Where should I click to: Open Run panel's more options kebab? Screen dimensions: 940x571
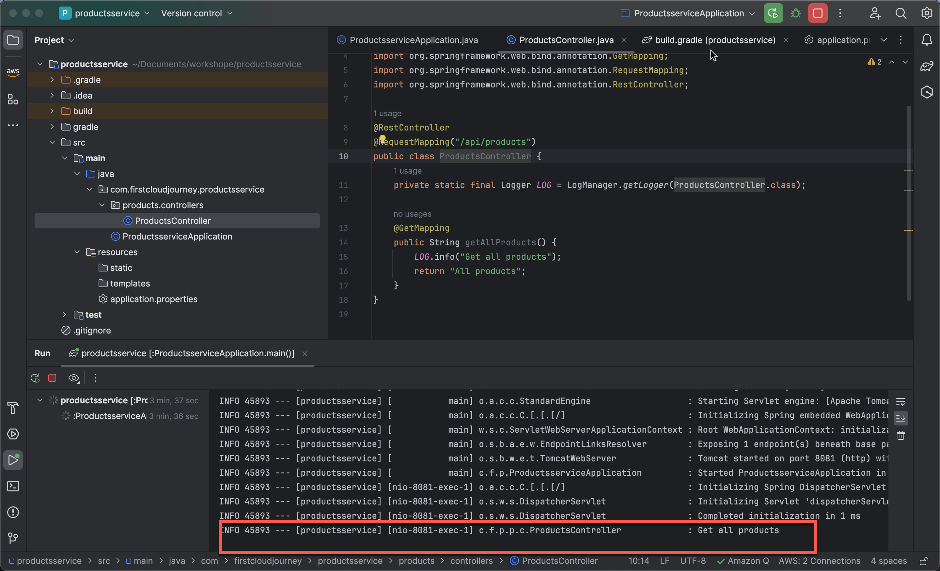click(x=95, y=378)
